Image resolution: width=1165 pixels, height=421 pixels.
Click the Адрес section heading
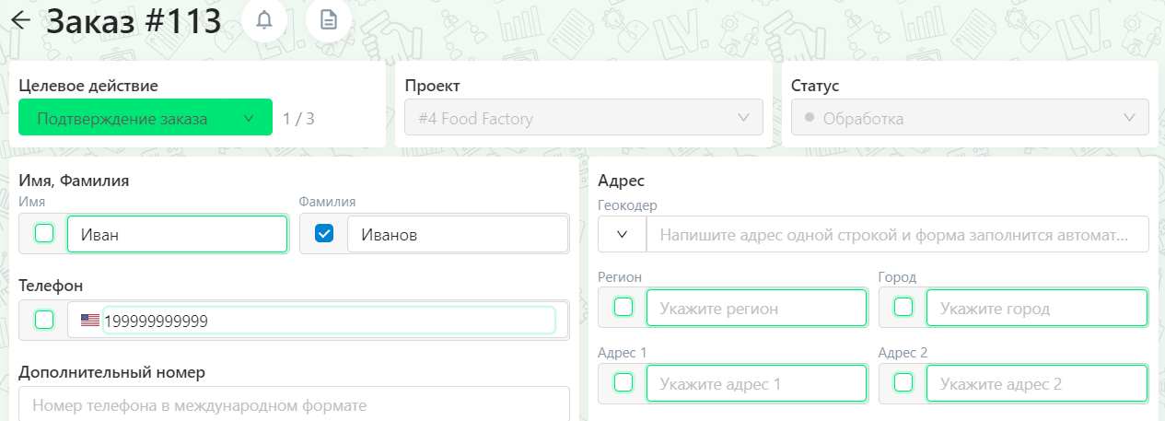[622, 181]
